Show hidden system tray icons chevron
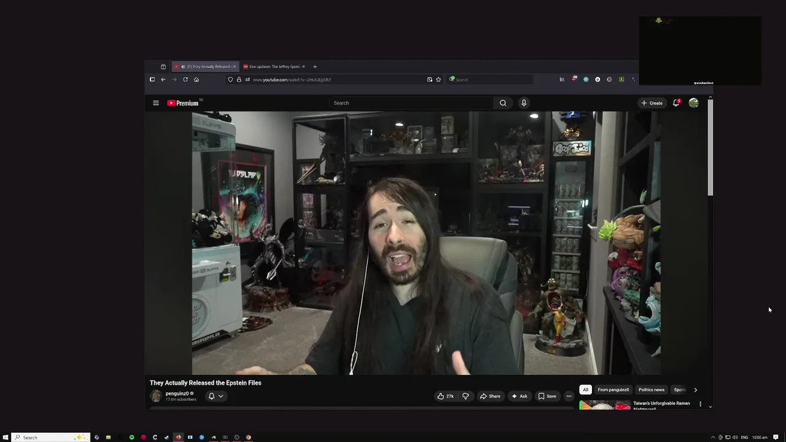The height and width of the screenshot is (442, 786). coord(713,437)
